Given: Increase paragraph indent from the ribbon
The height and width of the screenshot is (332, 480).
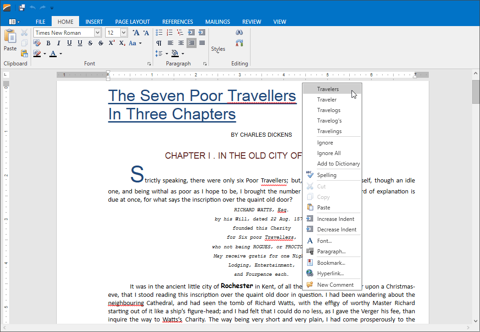Looking at the screenshot, I should coord(201,32).
